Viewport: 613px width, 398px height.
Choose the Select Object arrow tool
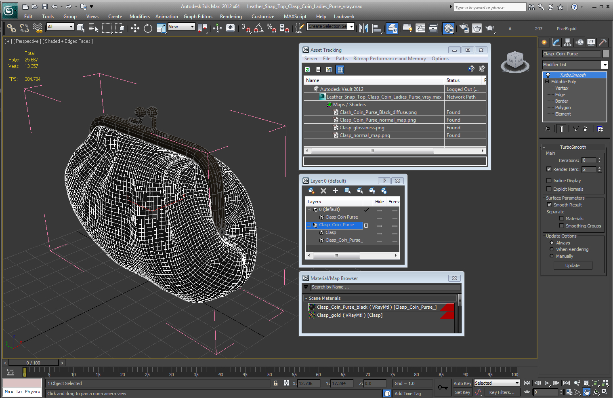coord(81,28)
